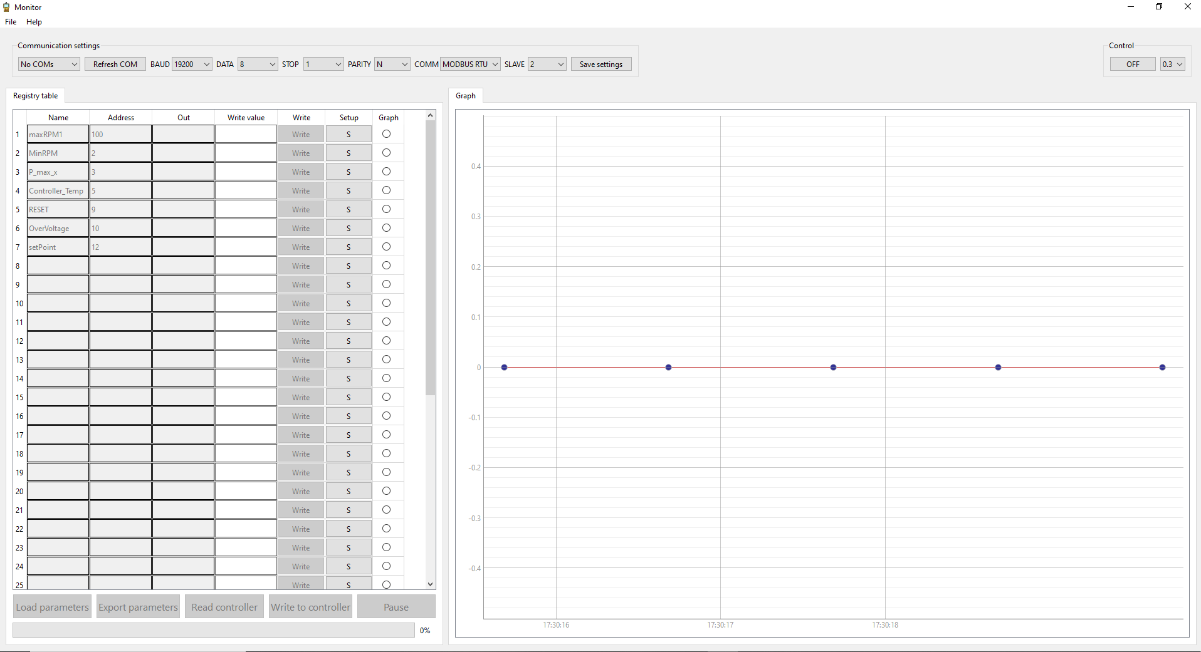This screenshot has width=1201, height=652.
Task: Switch to the Registry table tab
Action: (36, 96)
